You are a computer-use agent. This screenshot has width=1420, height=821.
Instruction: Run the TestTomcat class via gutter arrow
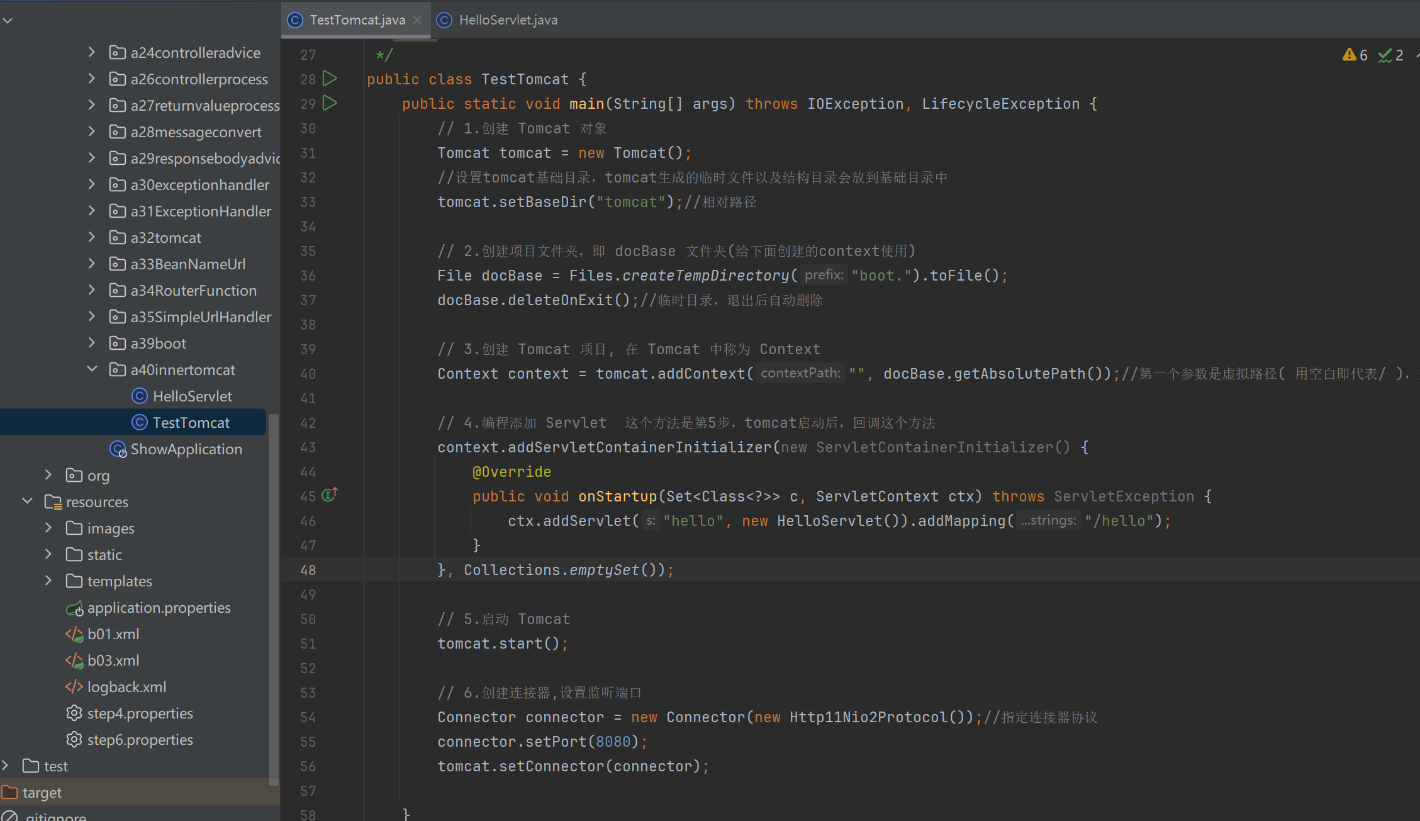[x=330, y=79]
